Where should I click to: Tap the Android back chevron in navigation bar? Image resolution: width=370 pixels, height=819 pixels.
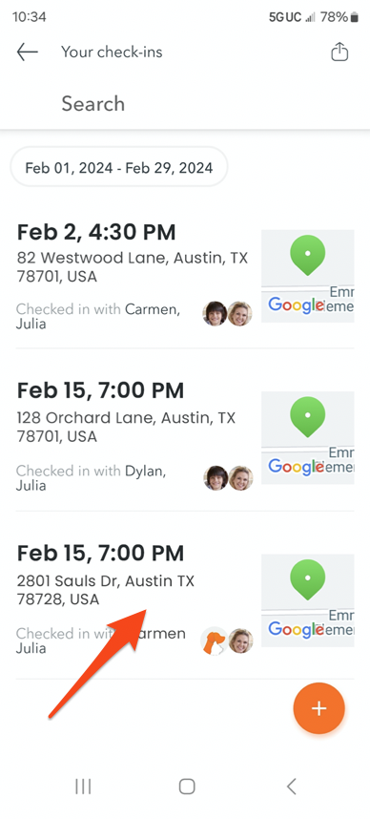[x=292, y=787]
